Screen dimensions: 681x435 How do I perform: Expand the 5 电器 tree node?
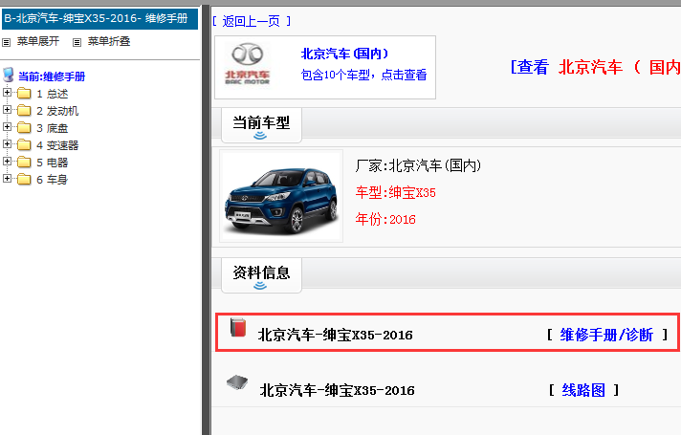7,161
